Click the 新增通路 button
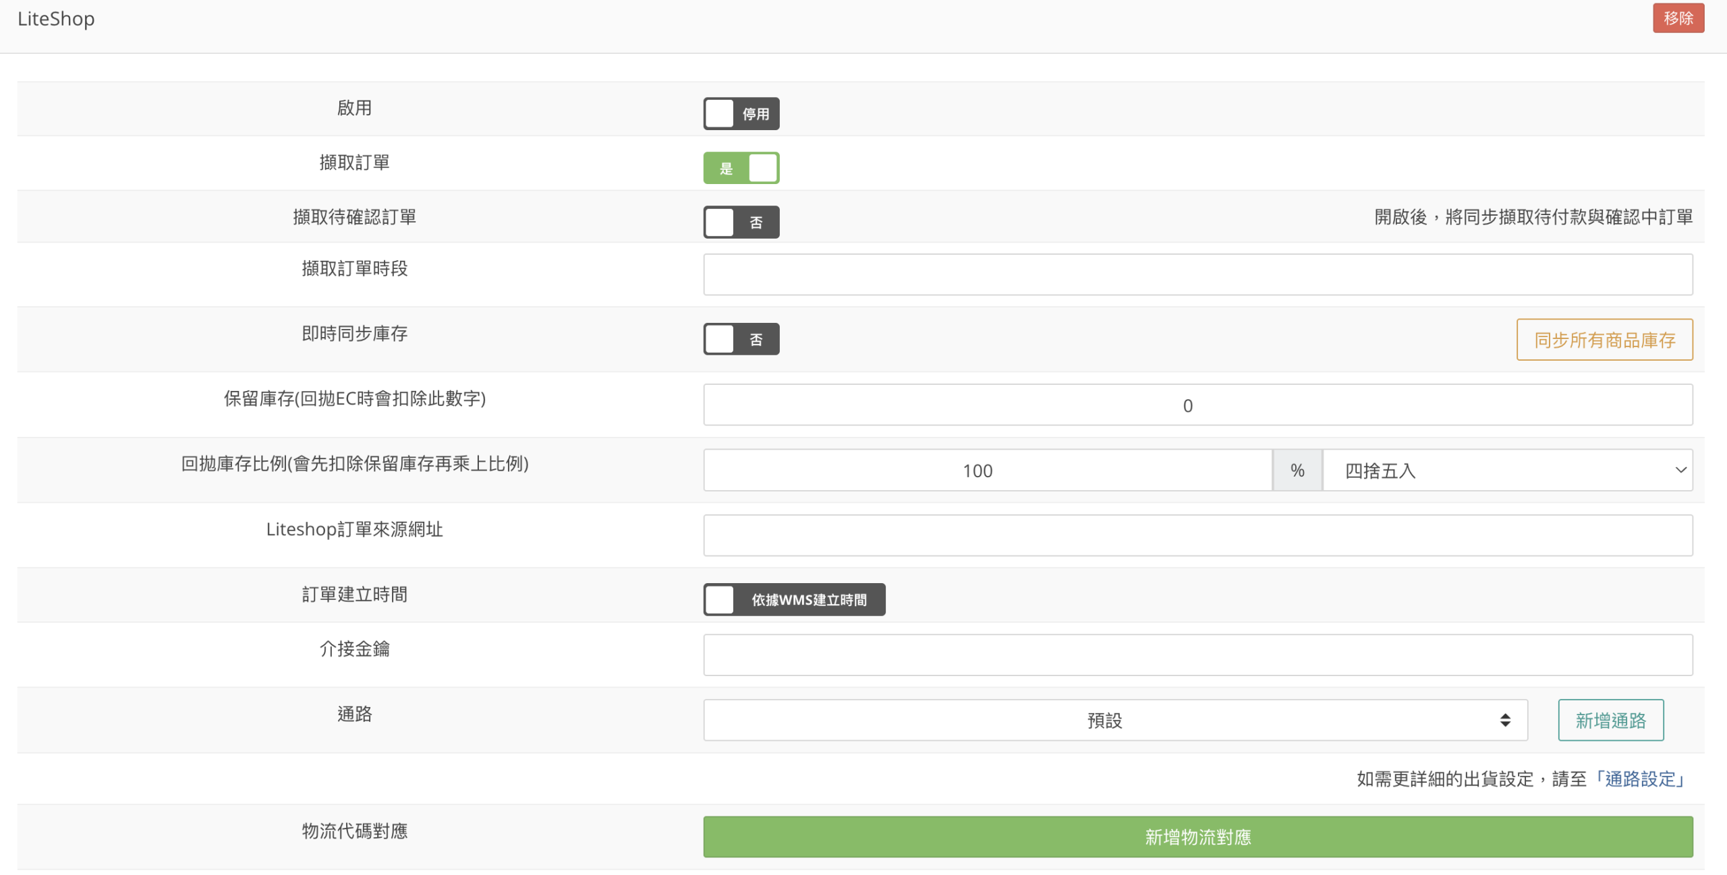 point(1610,721)
